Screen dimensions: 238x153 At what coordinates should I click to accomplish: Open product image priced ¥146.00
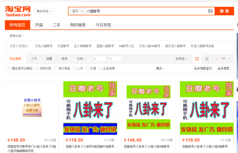(149, 107)
